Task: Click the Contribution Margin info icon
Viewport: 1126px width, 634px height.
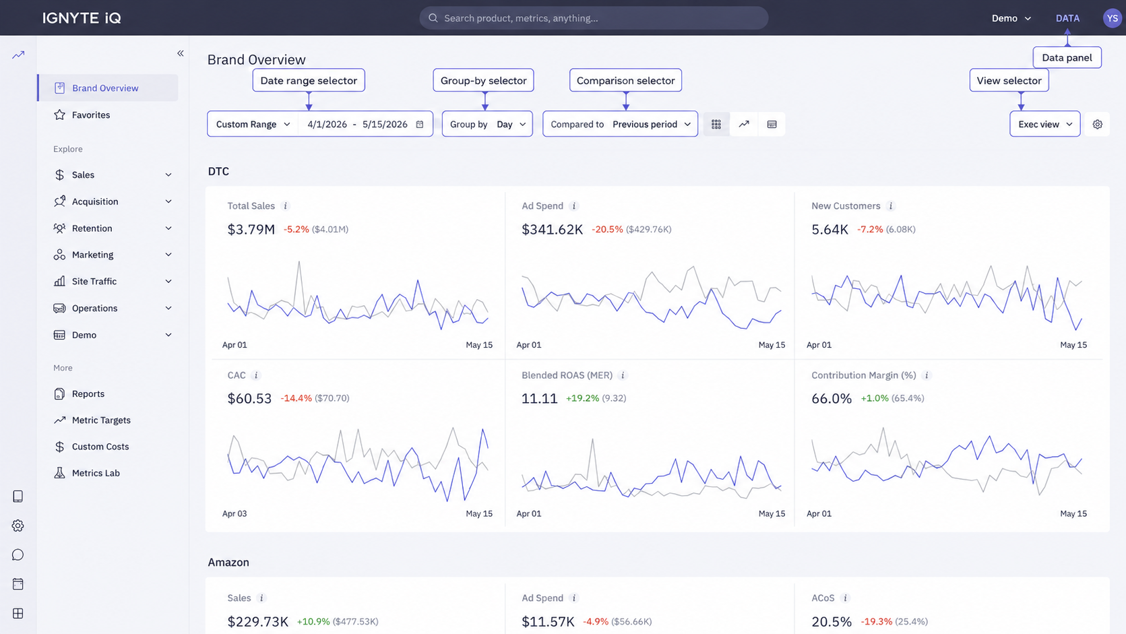Action: point(927,375)
